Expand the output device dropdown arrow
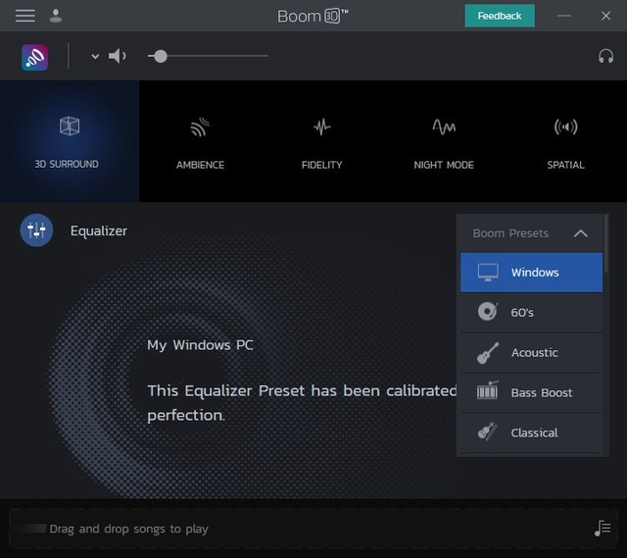The image size is (627, 558). click(x=95, y=57)
